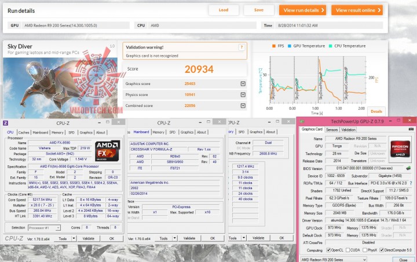The image size is (417, 262).
Task: Click Validate in third CPU-Z window
Action: [258, 238]
